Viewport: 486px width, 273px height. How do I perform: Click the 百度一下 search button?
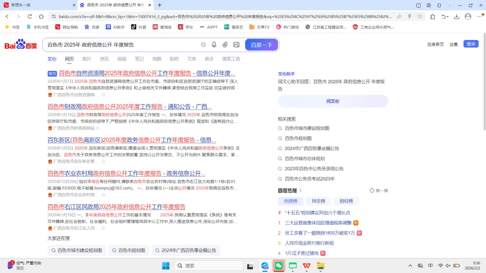pyautogui.click(x=261, y=45)
